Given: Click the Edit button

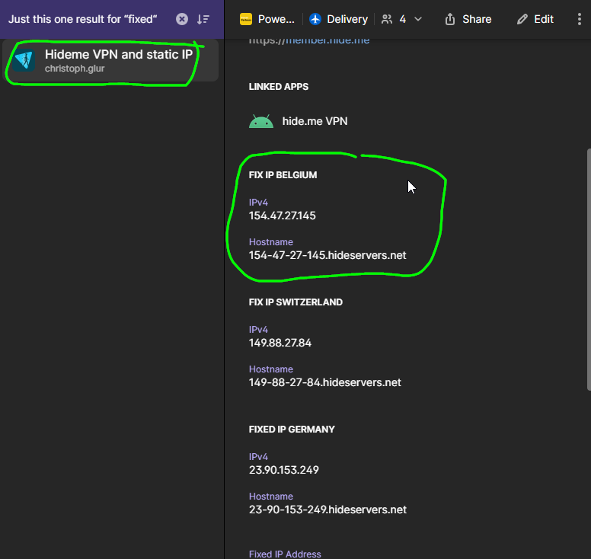Looking at the screenshot, I should tap(535, 19).
